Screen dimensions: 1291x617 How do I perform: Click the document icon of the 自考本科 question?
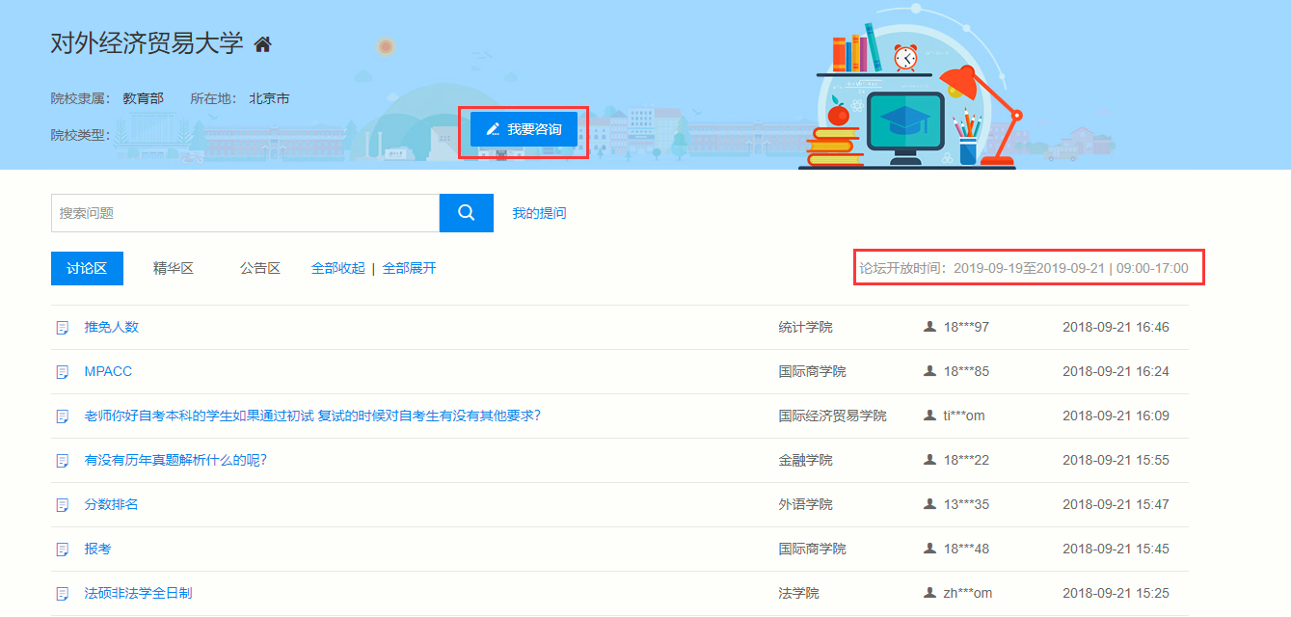[x=63, y=416]
